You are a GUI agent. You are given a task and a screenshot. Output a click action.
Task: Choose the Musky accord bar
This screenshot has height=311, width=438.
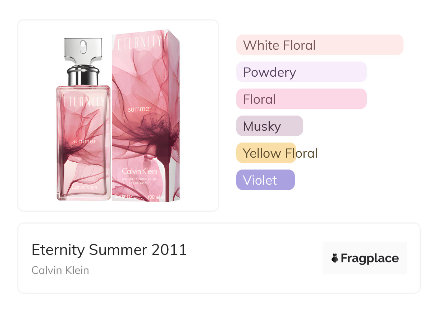pos(269,126)
